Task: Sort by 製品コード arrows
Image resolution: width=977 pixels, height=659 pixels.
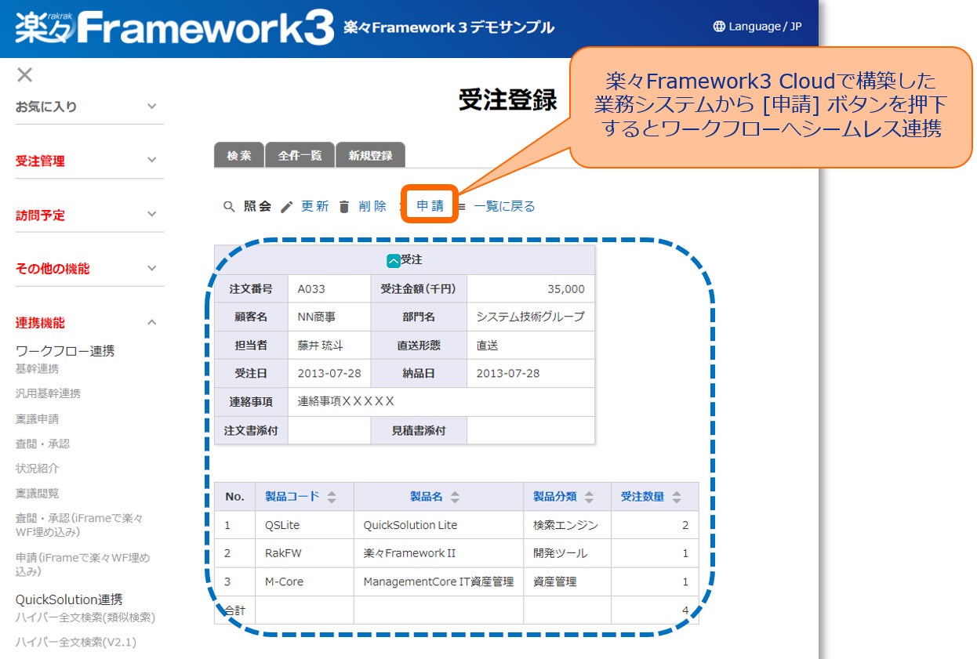Action: pyautogui.click(x=332, y=497)
